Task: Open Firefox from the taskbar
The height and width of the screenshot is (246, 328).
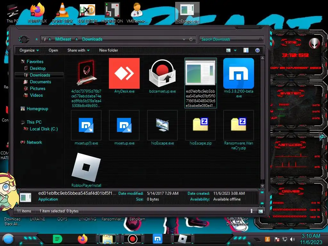Action: coord(83,239)
